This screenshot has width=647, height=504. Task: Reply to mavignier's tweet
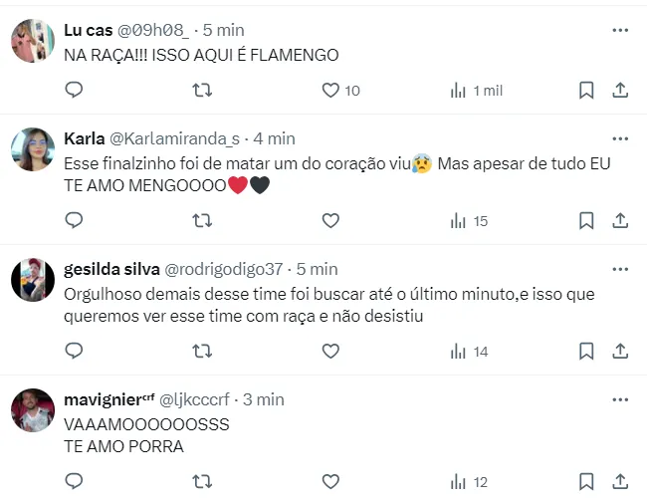74,481
